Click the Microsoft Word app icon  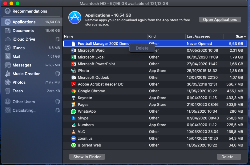pos(73,50)
